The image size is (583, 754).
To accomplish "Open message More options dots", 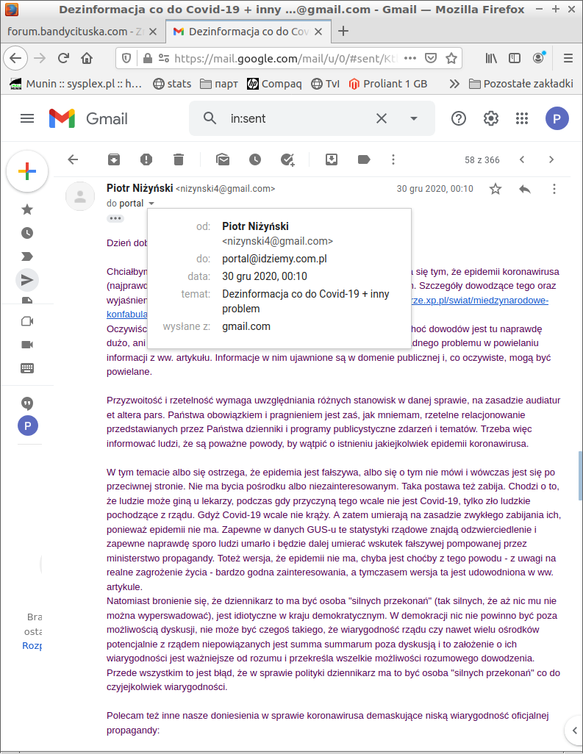I will tap(554, 189).
